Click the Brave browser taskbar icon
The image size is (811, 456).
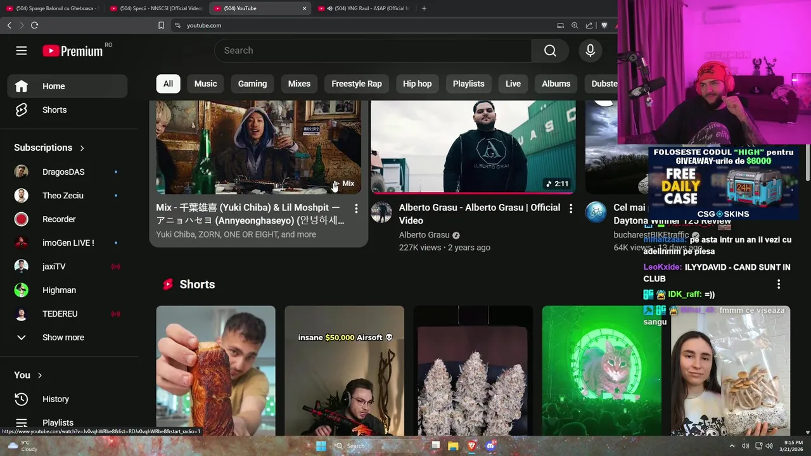(x=471, y=446)
